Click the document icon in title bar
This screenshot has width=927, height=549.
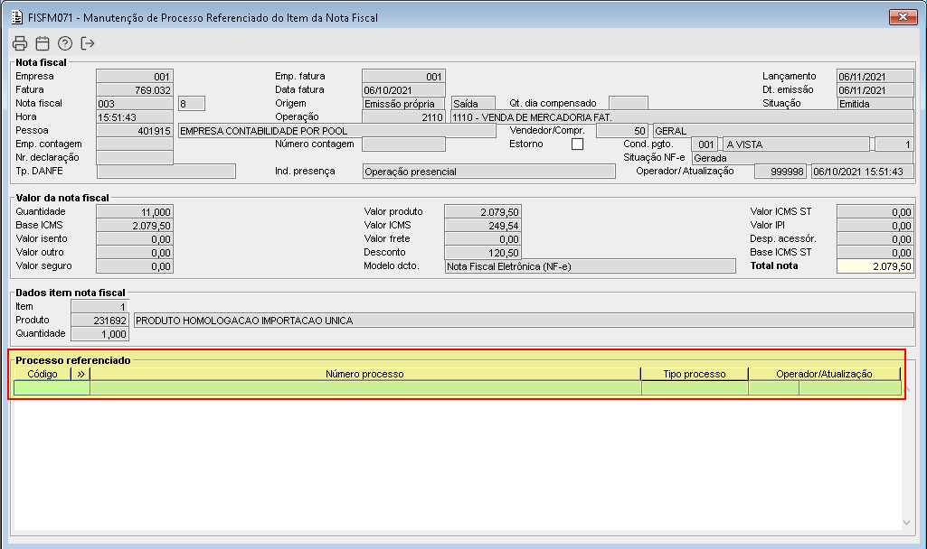[17, 17]
